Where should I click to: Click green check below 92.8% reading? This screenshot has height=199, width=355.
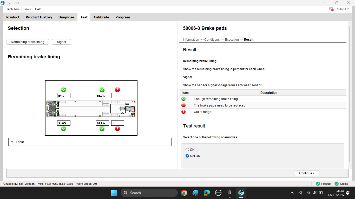(x=102, y=129)
